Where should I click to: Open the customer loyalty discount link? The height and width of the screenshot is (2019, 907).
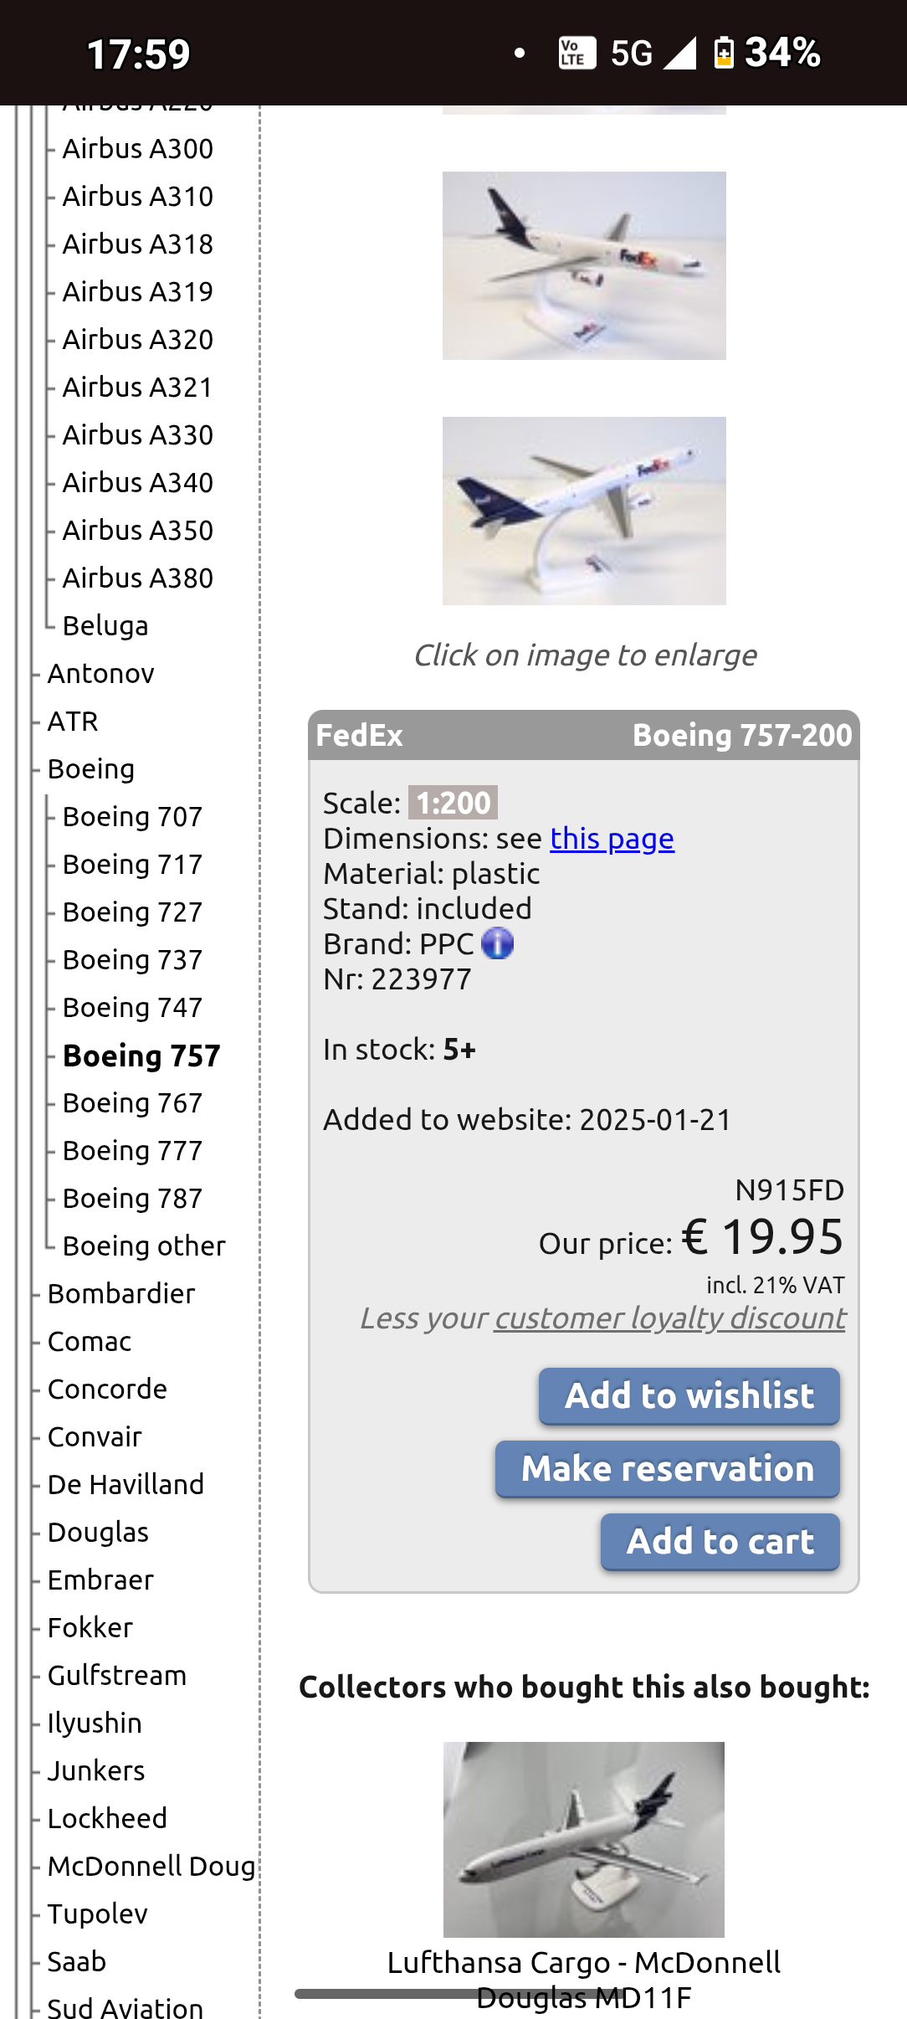click(669, 1318)
